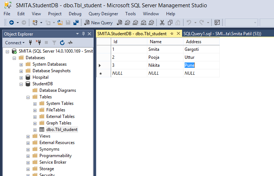Open the Navigate Backward history dropdown

[18, 23]
